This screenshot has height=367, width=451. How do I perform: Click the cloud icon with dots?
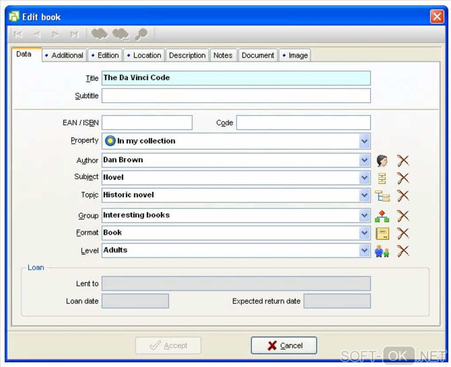pos(121,34)
